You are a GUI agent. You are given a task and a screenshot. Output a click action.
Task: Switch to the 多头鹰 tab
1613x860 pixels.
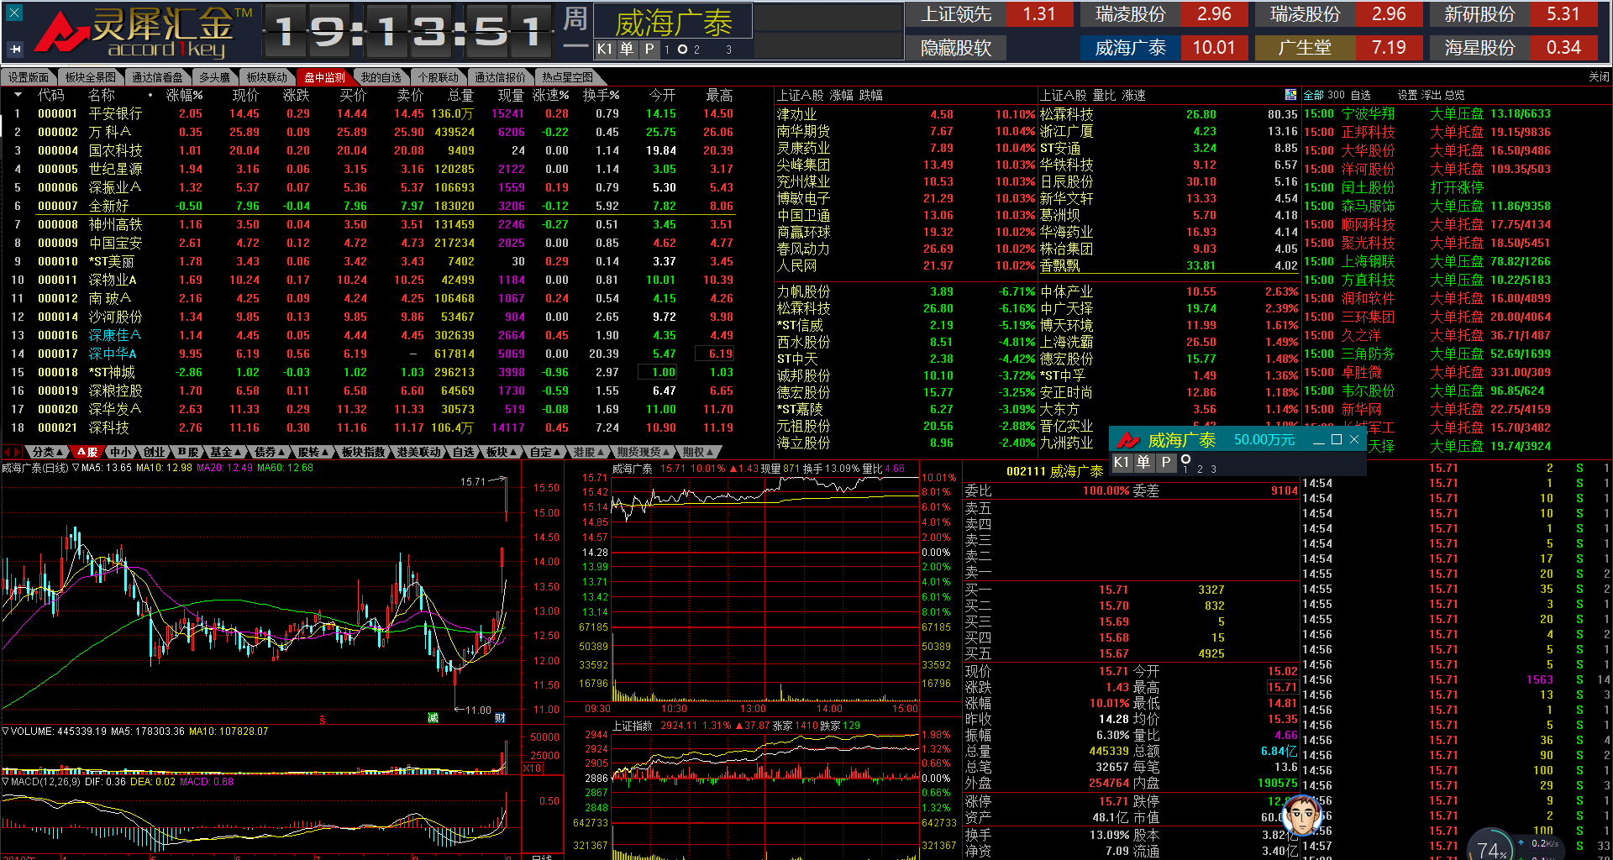(214, 77)
